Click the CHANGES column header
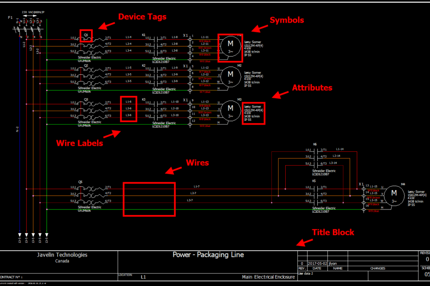The width and height of the screenshot is (430, 286). pos(378,268)
